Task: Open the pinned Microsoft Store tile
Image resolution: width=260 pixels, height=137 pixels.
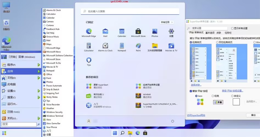Action: pyautogui.click(x=138, y=33)
